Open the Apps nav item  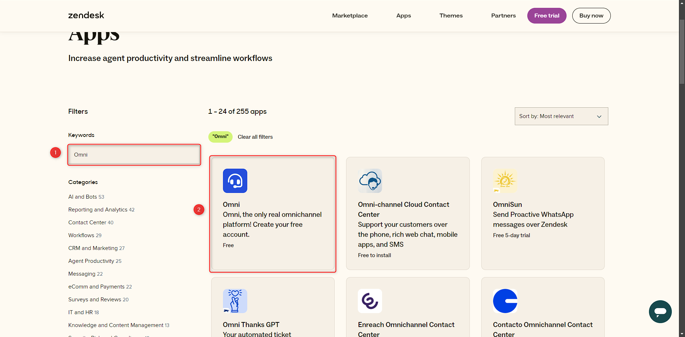pos(404,16)
